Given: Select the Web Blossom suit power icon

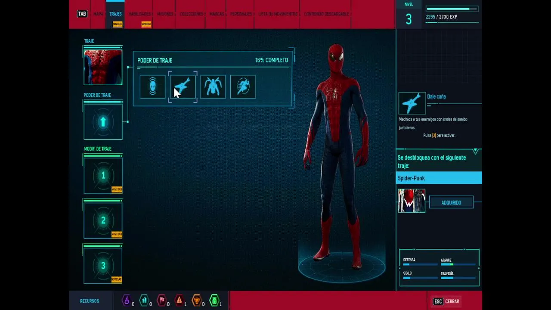Looking at the screenshot, I should point(152,87).
